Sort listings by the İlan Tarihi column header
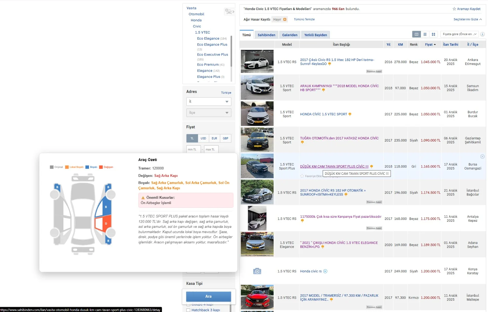Screen dimensions: 488x312 pyautogui.click(x=450, y=45)
